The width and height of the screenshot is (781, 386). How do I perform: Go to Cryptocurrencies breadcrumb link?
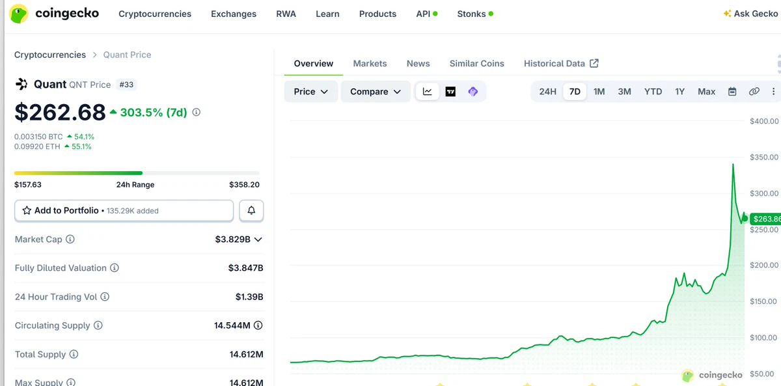50,55
